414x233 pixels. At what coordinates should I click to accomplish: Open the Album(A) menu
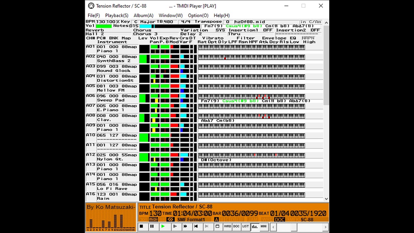pos(144,15)
